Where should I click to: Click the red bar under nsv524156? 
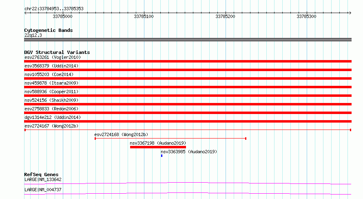point(188,104)
